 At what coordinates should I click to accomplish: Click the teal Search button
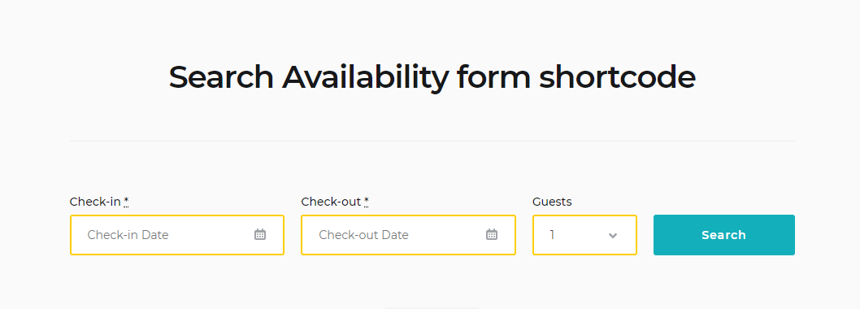[x=724, y=235]
